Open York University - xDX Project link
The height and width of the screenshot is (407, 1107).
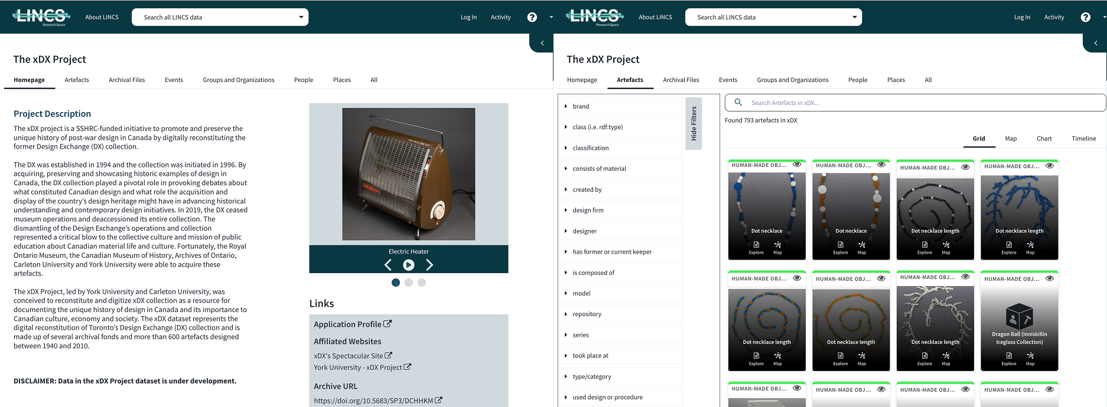362,367
